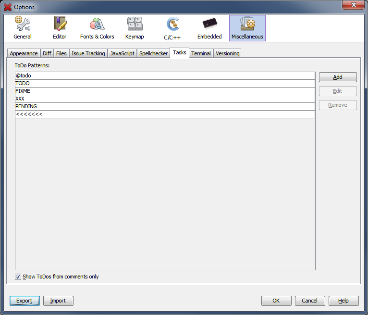Open the General options category
Viewport: 368px width, 315px height.
point(23,28)
